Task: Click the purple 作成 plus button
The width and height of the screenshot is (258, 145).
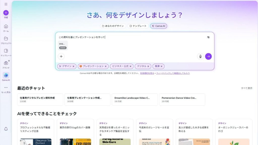Action: (x=6, y=13)
